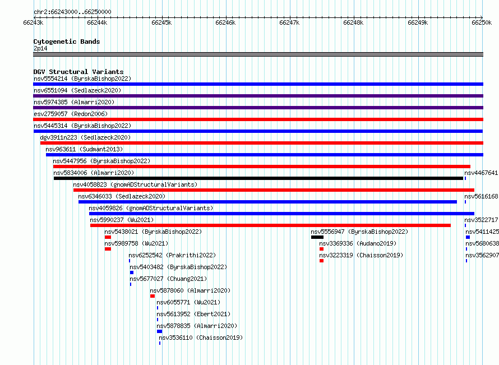Image resolution: width=499 pixels, height=365 pixels.
Task: Click the DGV Structural Variants track title
Action: click(78, 72)
